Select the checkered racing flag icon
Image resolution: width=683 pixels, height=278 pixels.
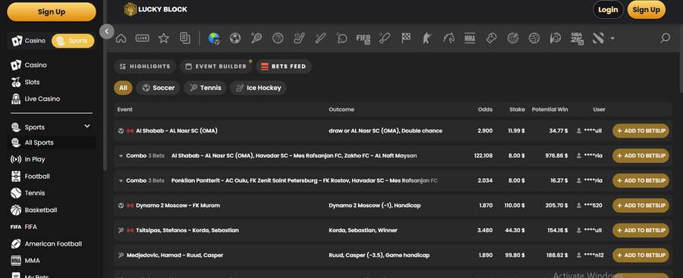coord(406,39)
